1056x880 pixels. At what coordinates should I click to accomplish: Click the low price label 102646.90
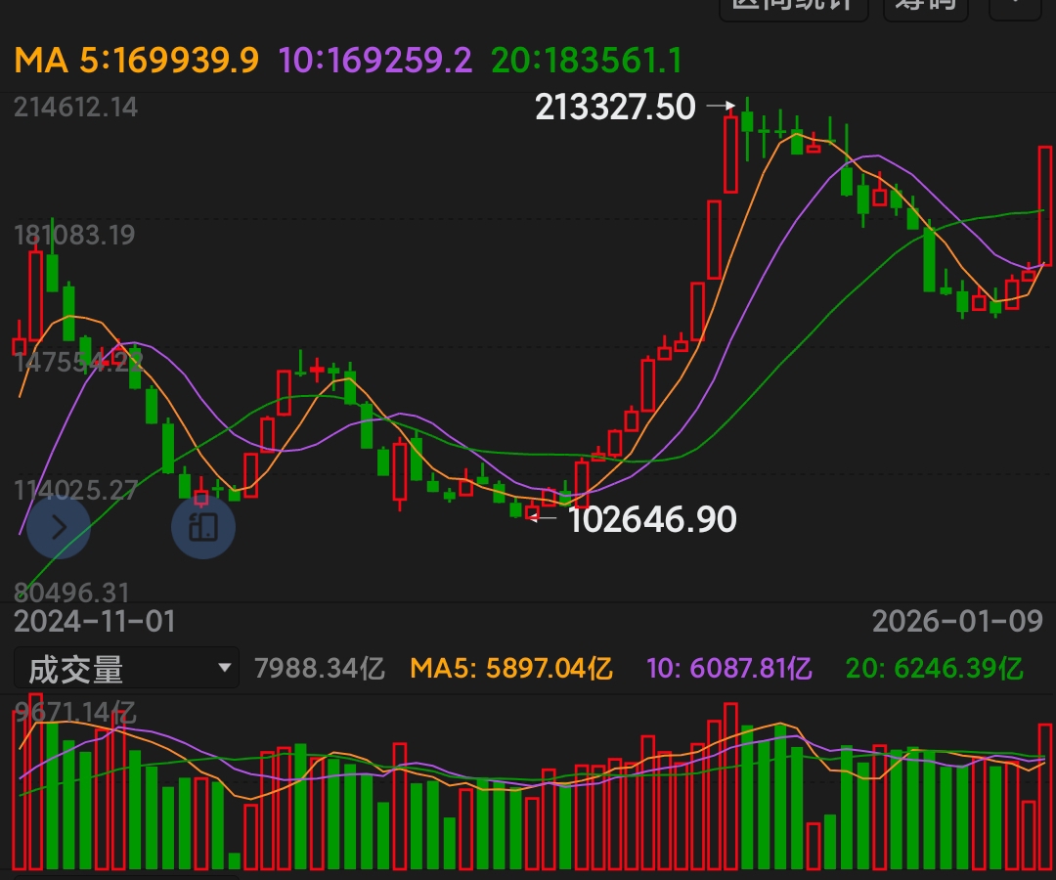(652, 519)
